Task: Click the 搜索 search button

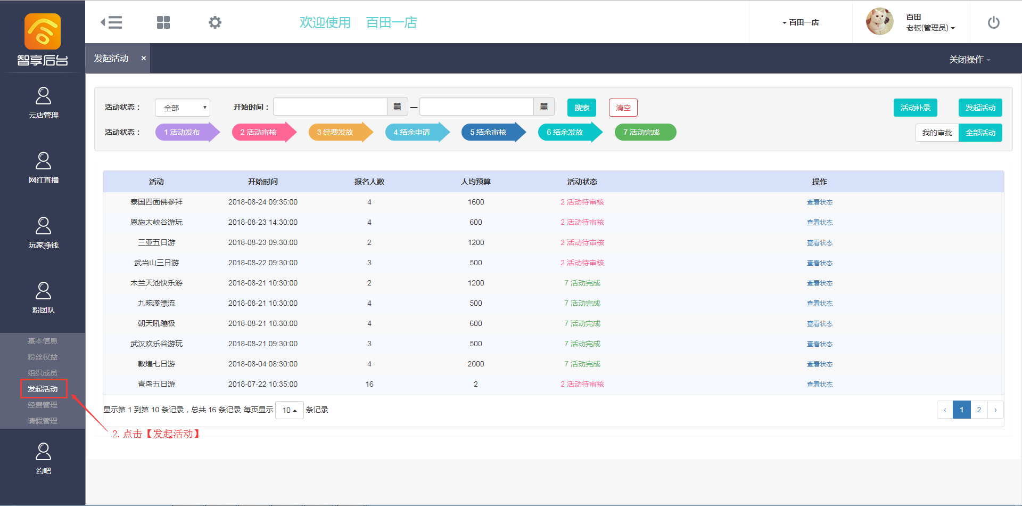Action: [x=582, y=108]
